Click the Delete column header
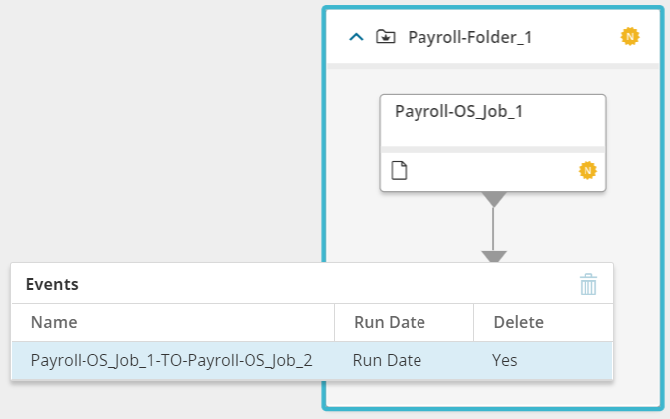This screenshot has width=670, height=419. (518, 322)
